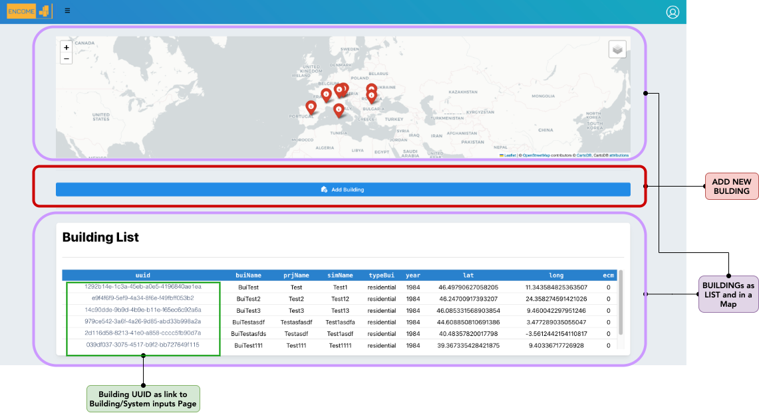
Task: Click latitude value 44.608850810691386
Action: (468, 322)
